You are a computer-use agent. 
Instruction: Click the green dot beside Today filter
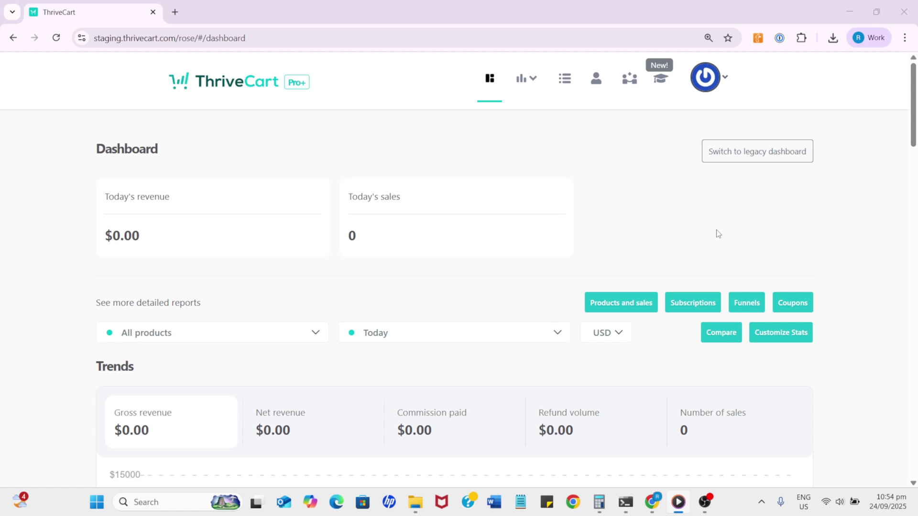(x=352, y=332)
